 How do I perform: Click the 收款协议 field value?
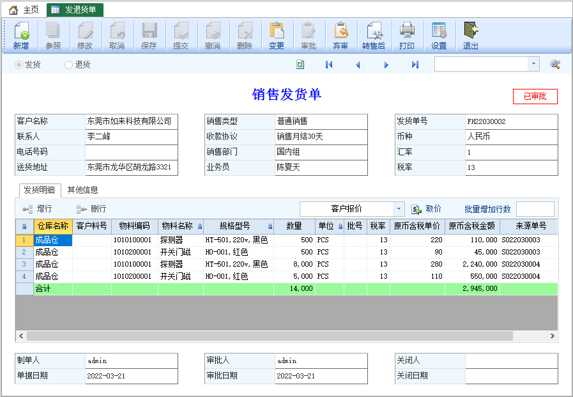pyautogui.click(x=321, y=137)
